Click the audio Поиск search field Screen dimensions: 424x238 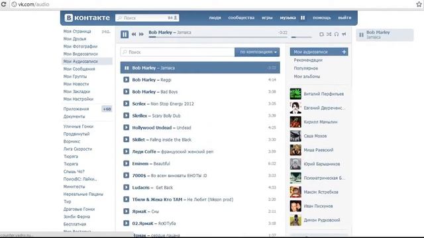(x=178, y=52)
